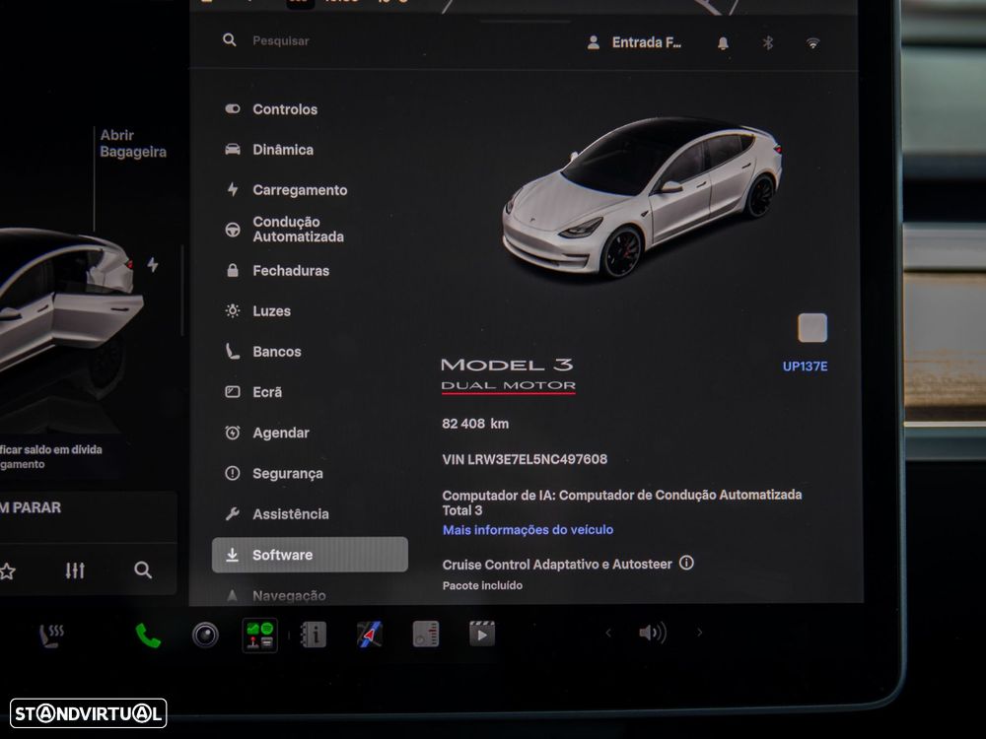Image resolution: width=986 pixels, height=739 pixels.
Task: Open notifications bell icon
Action: [723, 42]
